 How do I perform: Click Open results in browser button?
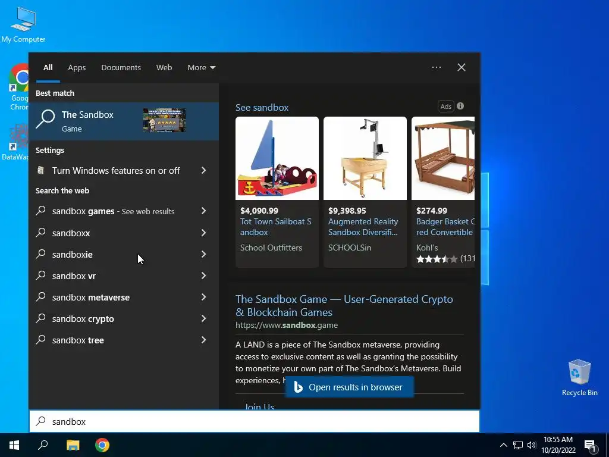pyautogui.click(x=350, y=387)
